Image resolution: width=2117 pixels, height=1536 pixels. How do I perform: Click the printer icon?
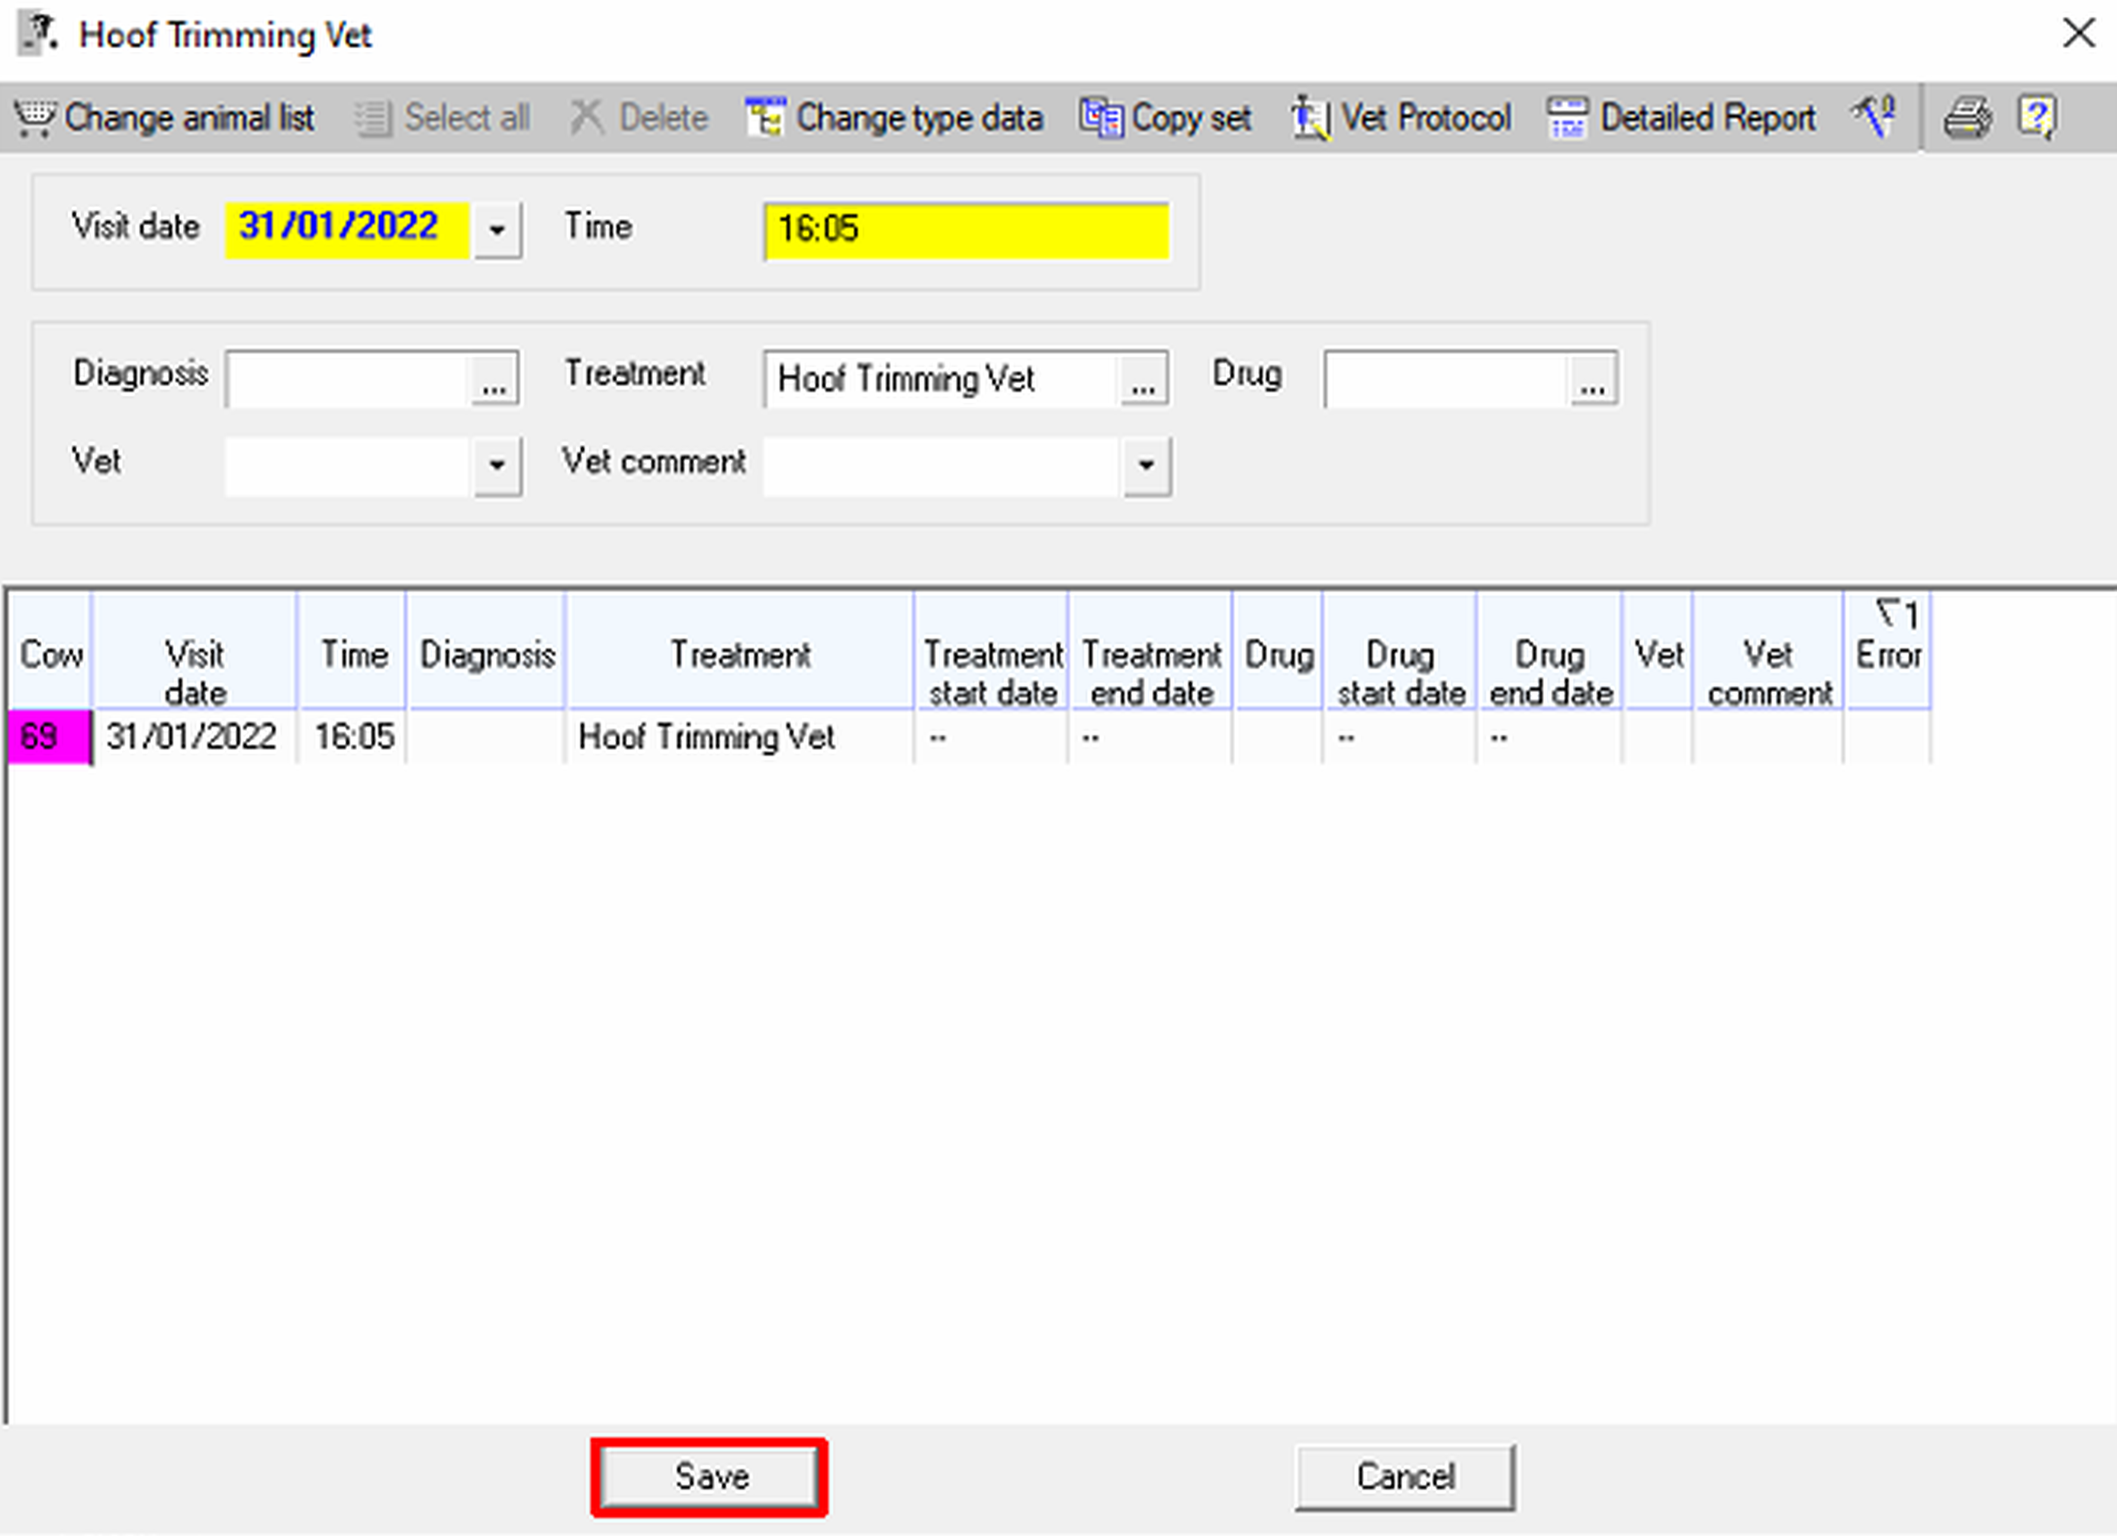1968,118
